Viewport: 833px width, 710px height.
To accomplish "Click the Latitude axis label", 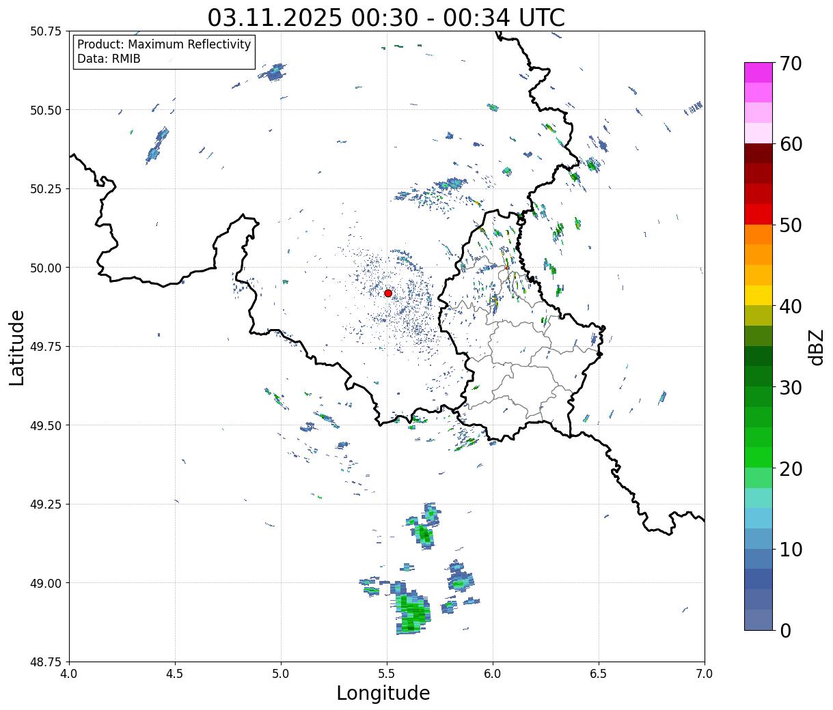I will click(x=17, y=347).
